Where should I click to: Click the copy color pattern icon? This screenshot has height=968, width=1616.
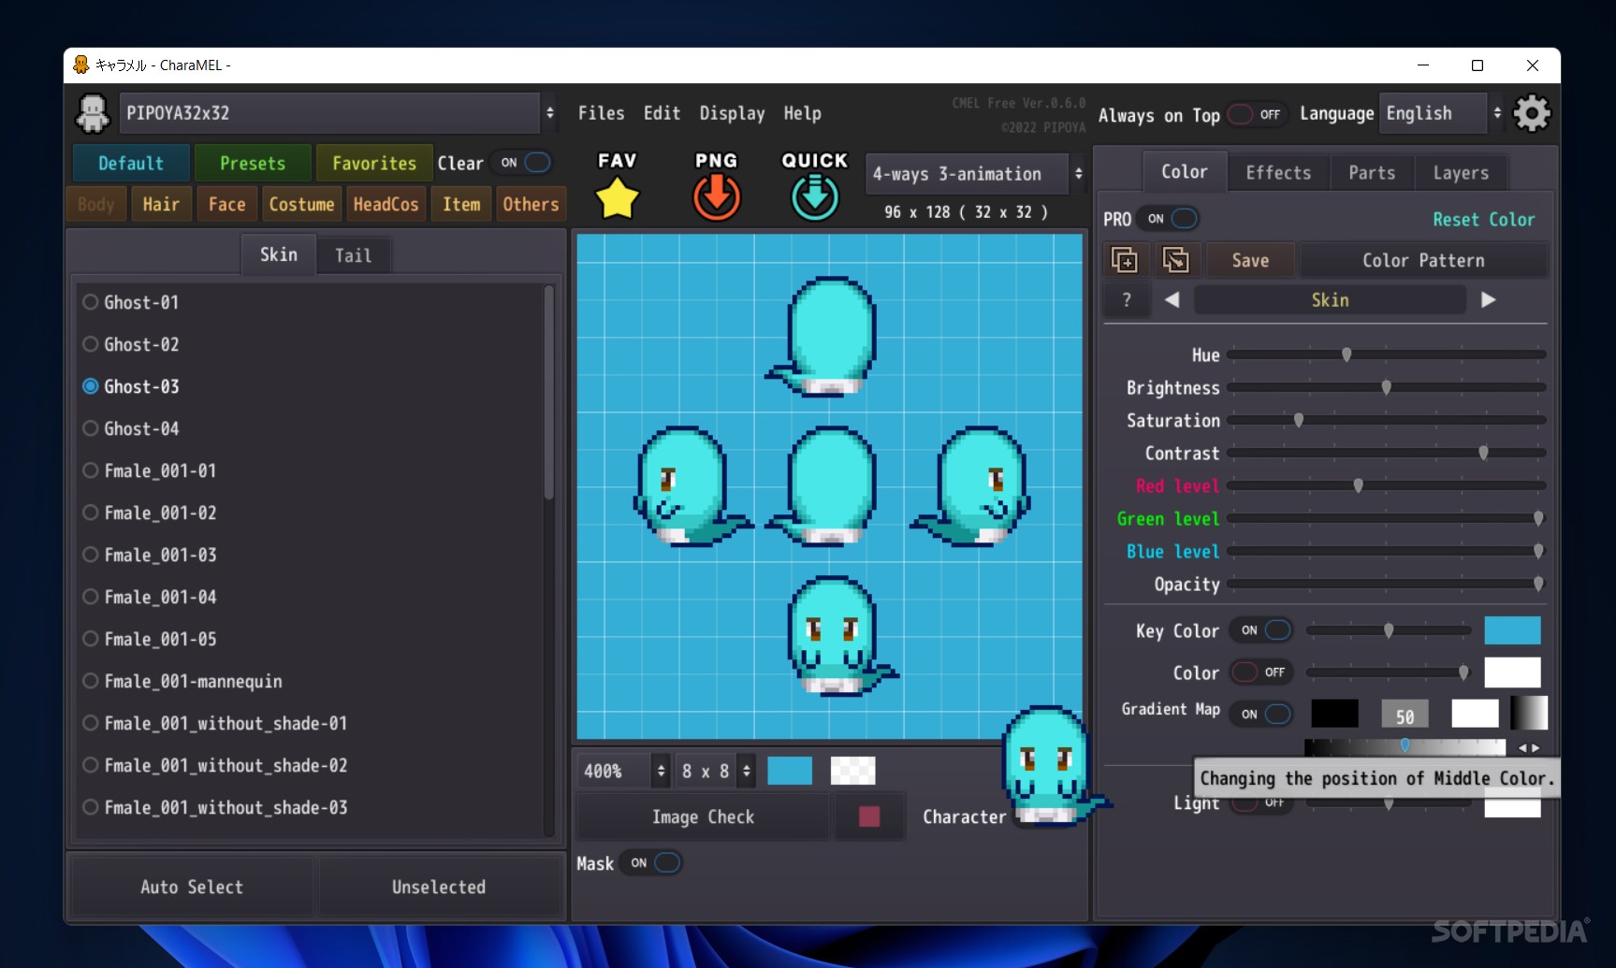coord(1124,260)
